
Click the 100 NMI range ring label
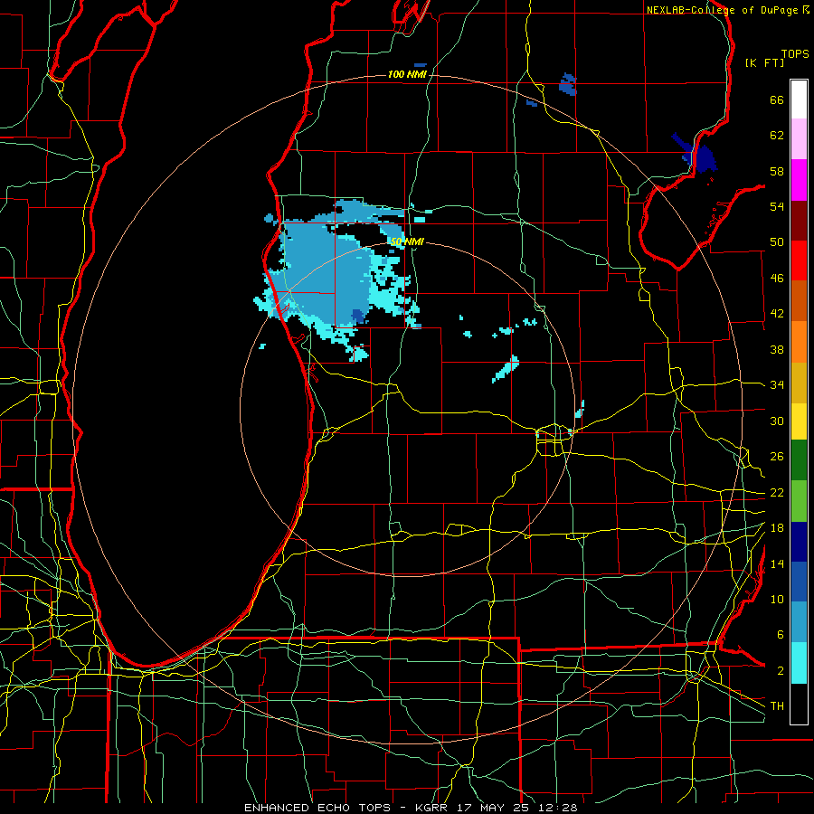click(x=407, y=75)
